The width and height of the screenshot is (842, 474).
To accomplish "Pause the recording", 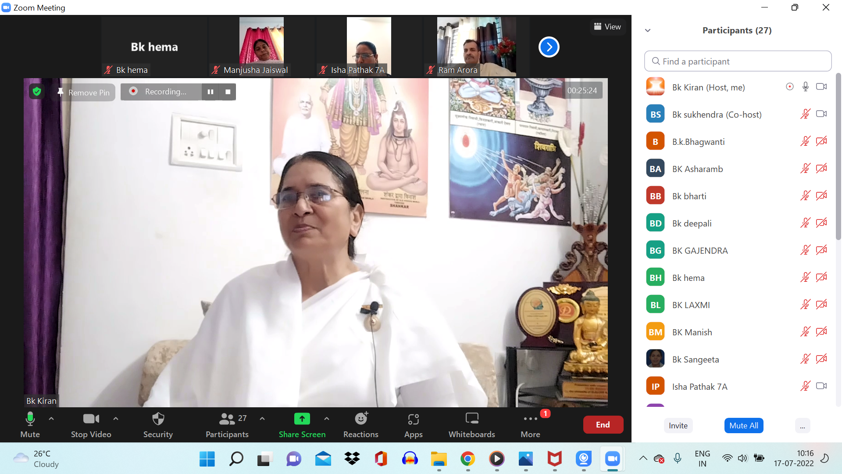I will click(210, 92).
